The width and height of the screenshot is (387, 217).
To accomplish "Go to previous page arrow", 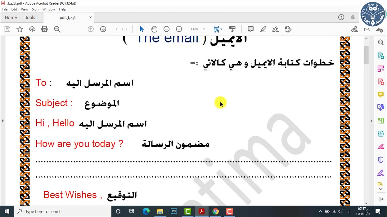I will (x=90, y=29).
